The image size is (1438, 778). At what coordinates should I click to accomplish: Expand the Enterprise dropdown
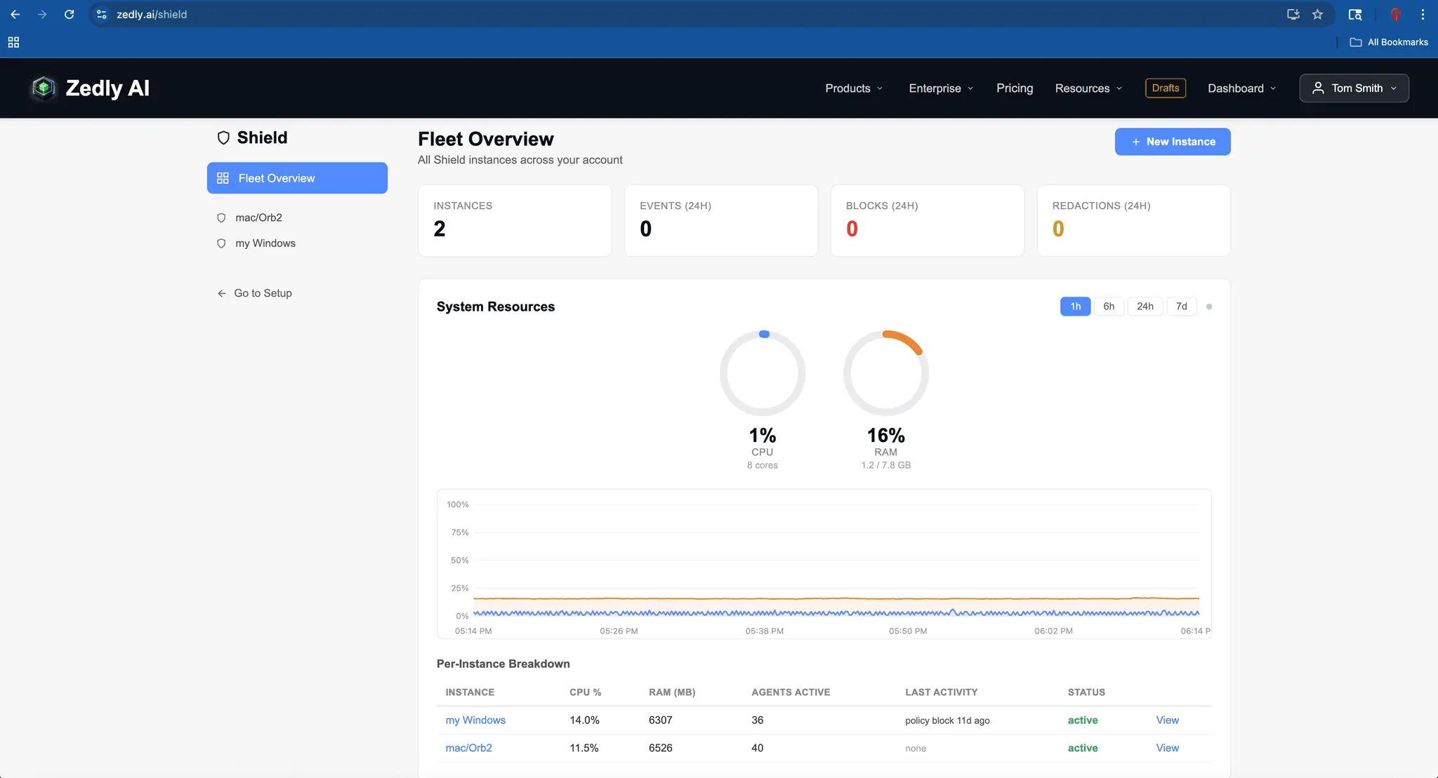[941, 88]
